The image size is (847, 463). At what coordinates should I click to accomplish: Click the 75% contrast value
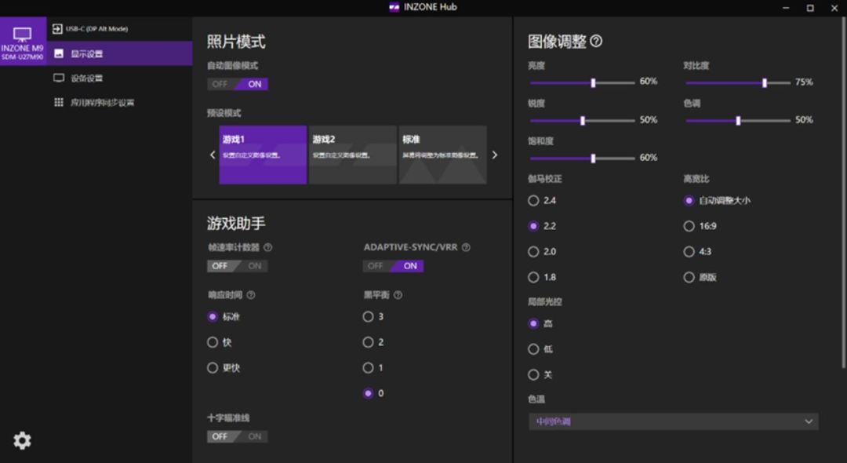pyautogui.click(x=804, y=82)
